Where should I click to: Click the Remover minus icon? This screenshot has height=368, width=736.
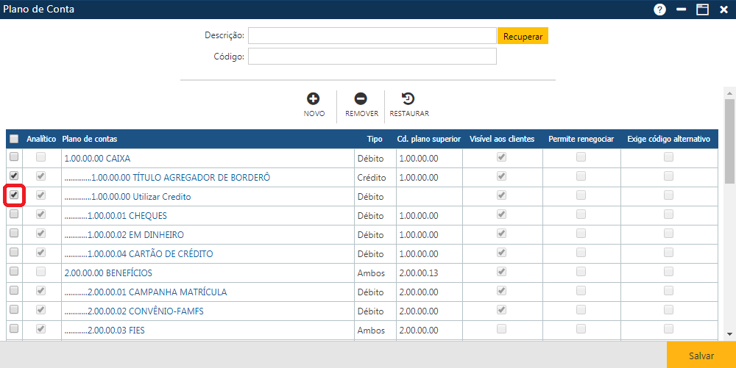pos(361,98)
